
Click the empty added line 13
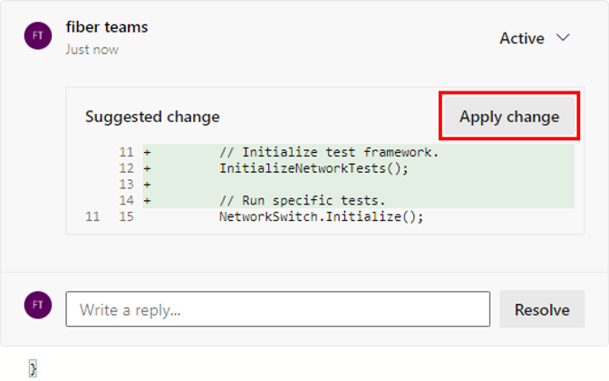click(359, 185)
